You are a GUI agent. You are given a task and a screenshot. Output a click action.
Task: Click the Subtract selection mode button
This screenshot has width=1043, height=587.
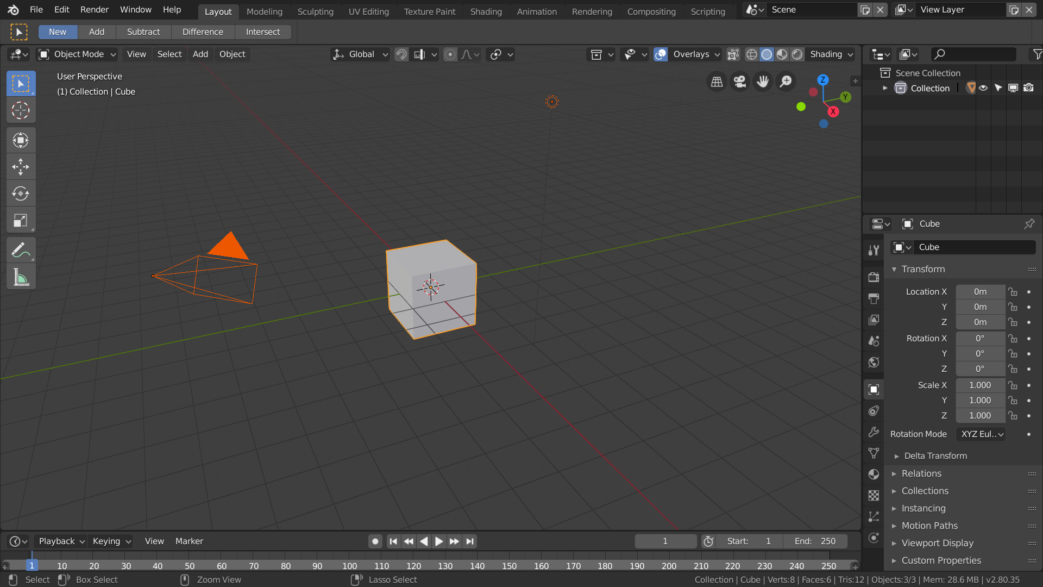coord(143,32)
